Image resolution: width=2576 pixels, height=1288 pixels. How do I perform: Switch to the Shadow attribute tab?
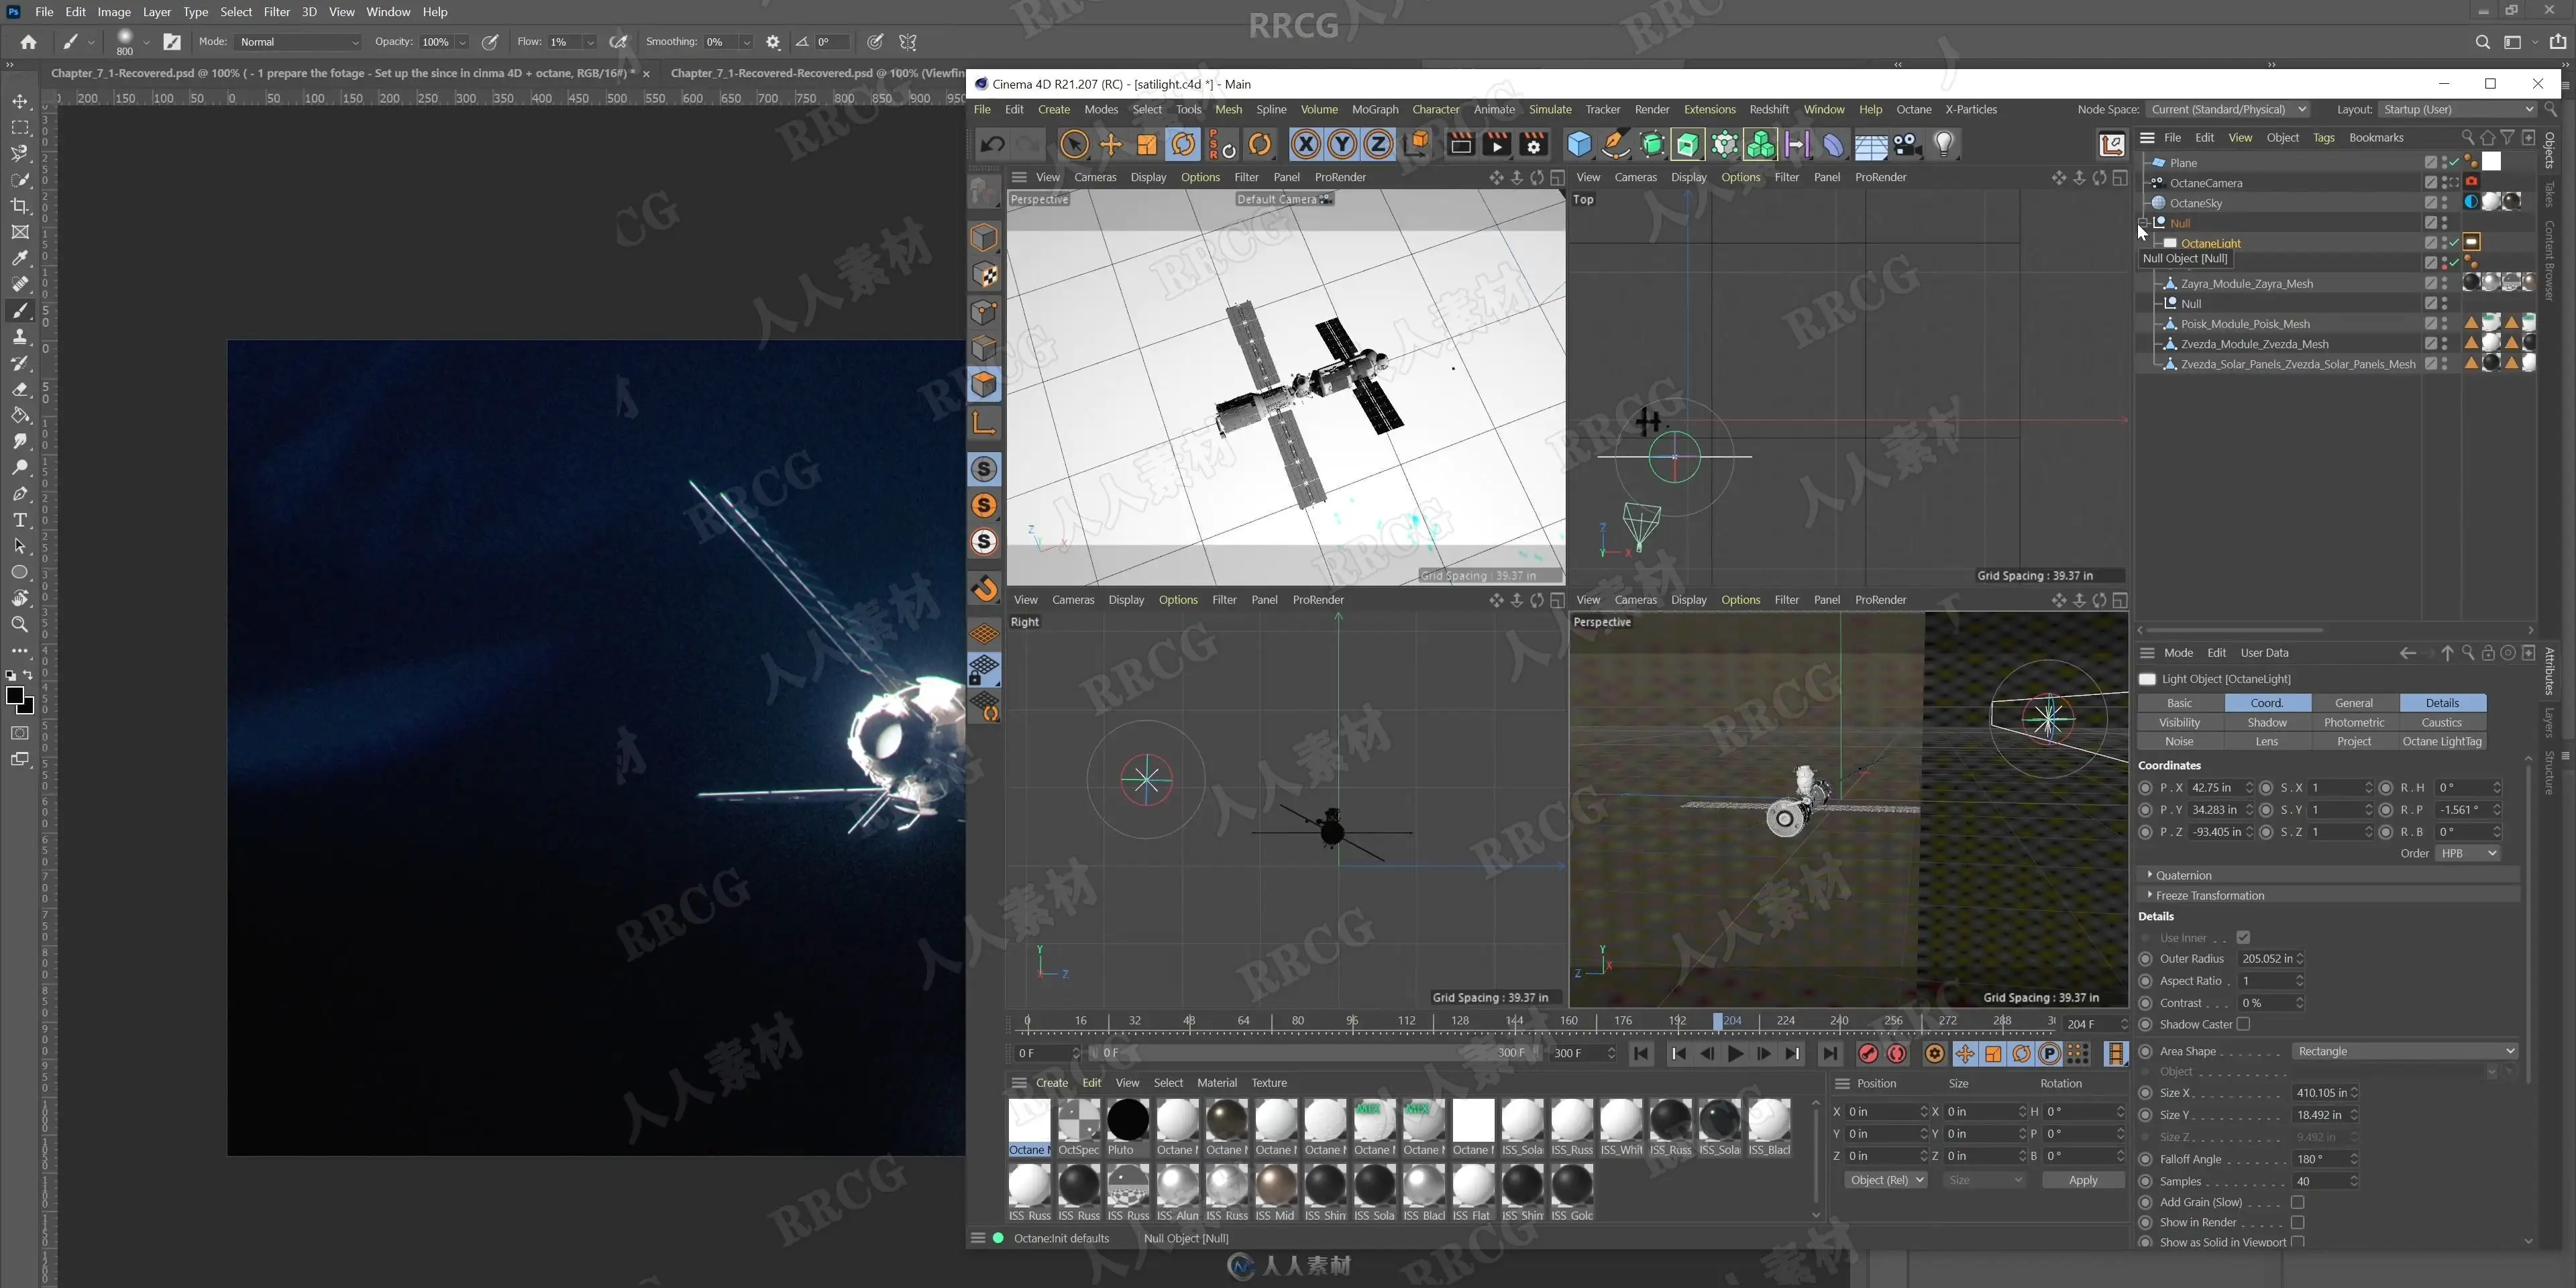tap(2267, 723)
